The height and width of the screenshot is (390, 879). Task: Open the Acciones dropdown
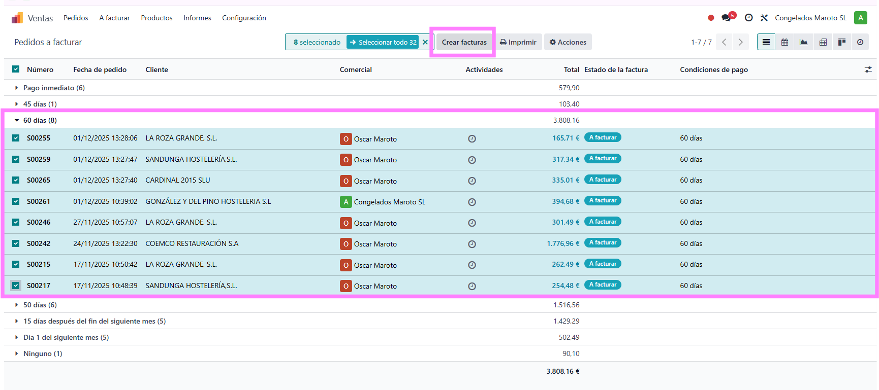[568, 42]
